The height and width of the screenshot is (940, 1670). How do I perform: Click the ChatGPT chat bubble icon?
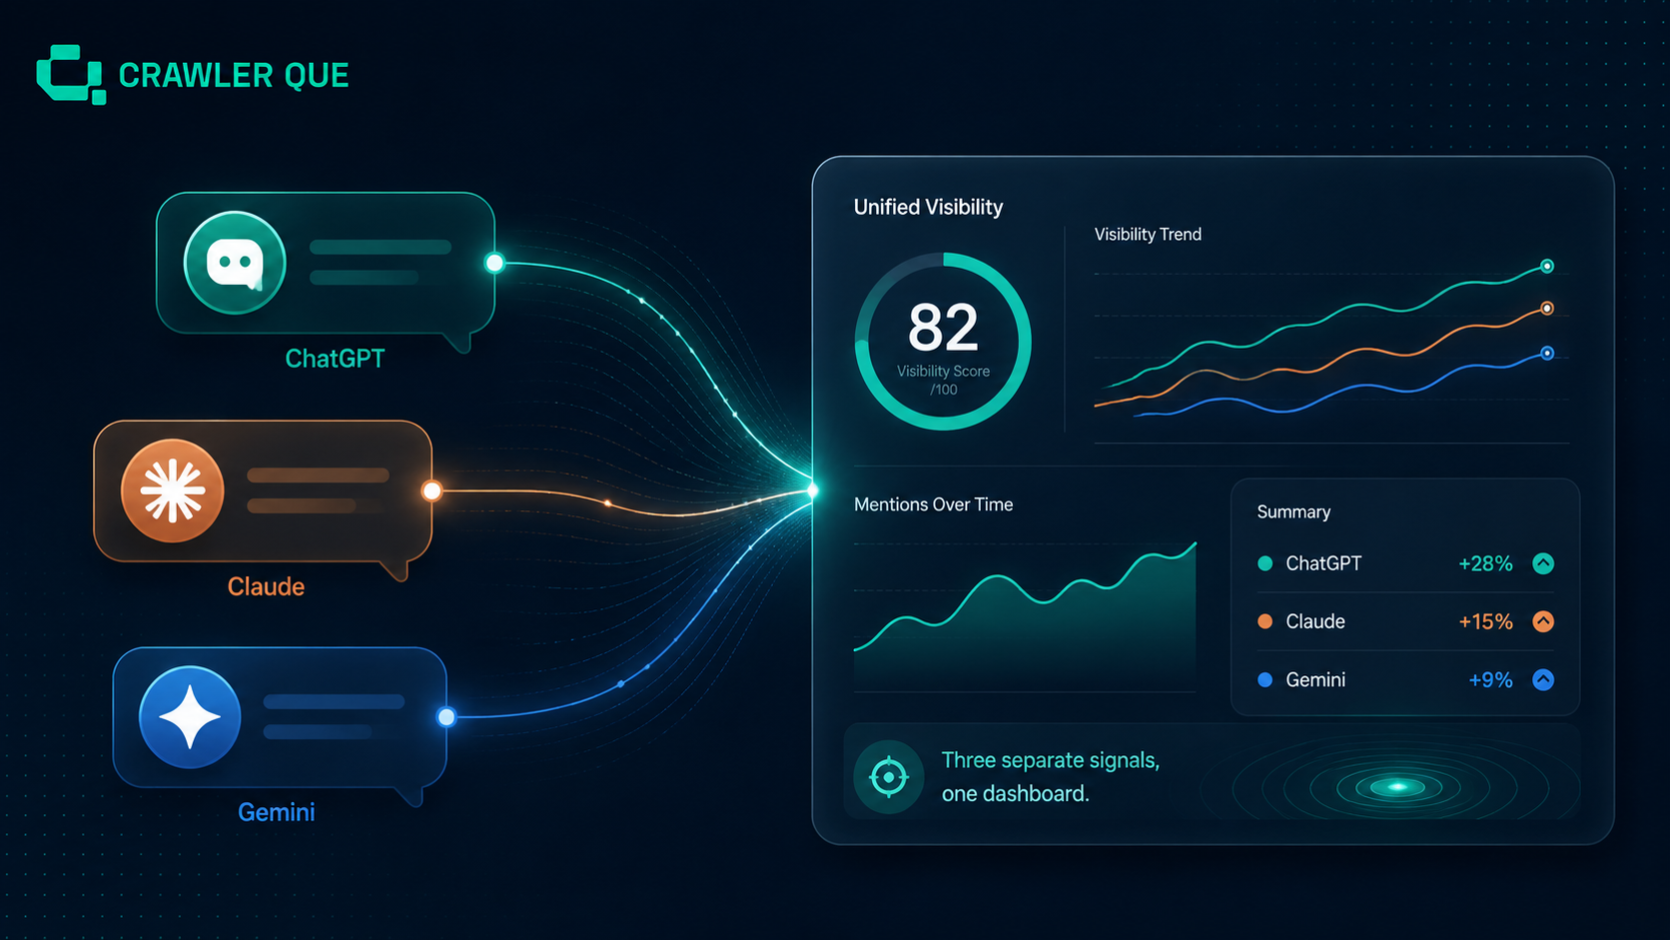point(235,263)
